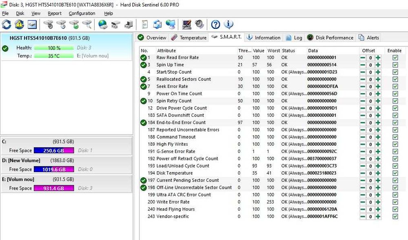Toggle Enable checkbox for Disk Temperature
Viewport: 408px width, 240px height.
(395, 173)
